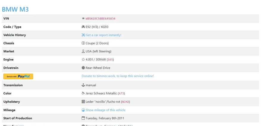Image resolution: width=262 pixels, height=126 pixels.
Task: Click the 'Drivetrain' row label
Action: tap(11, 68)
